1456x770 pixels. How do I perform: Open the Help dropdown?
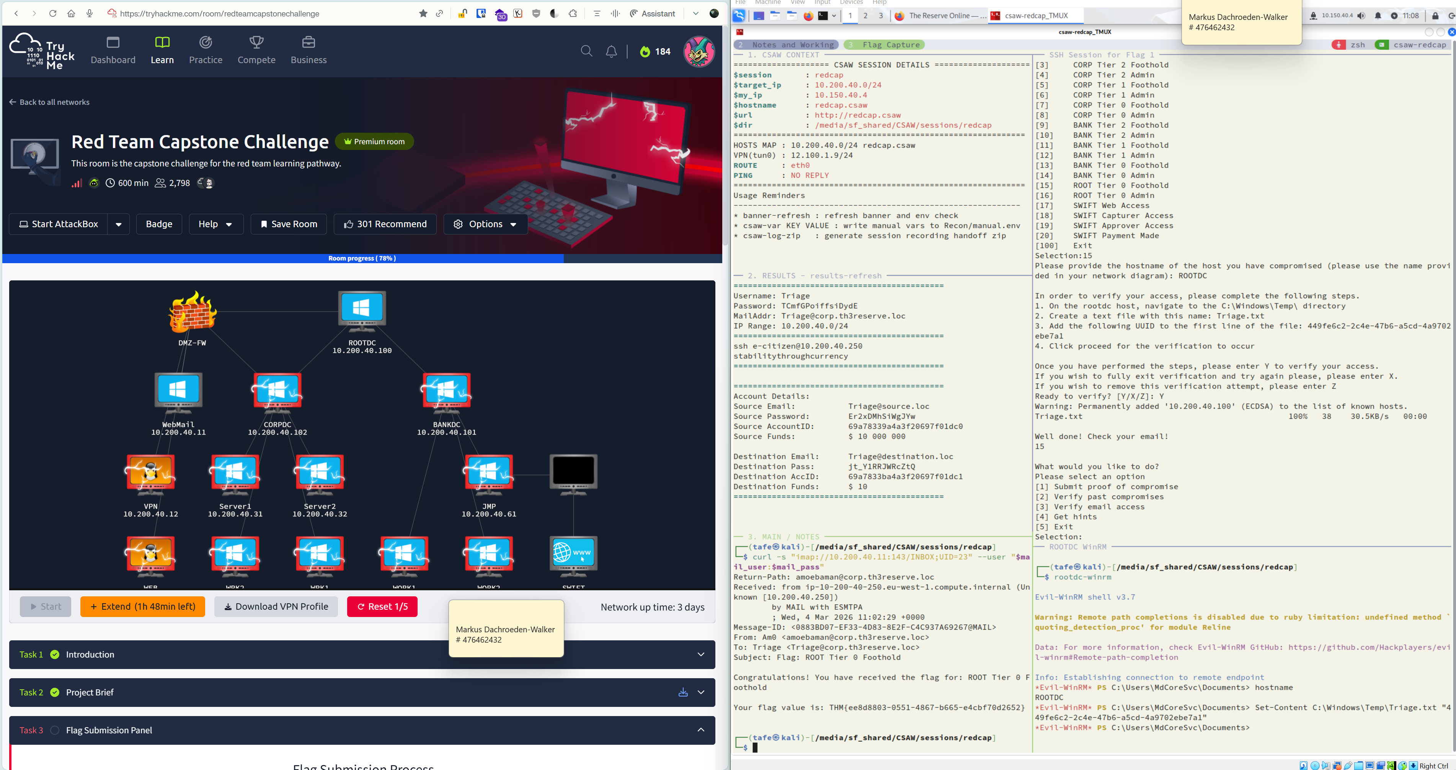click(215, 224)
